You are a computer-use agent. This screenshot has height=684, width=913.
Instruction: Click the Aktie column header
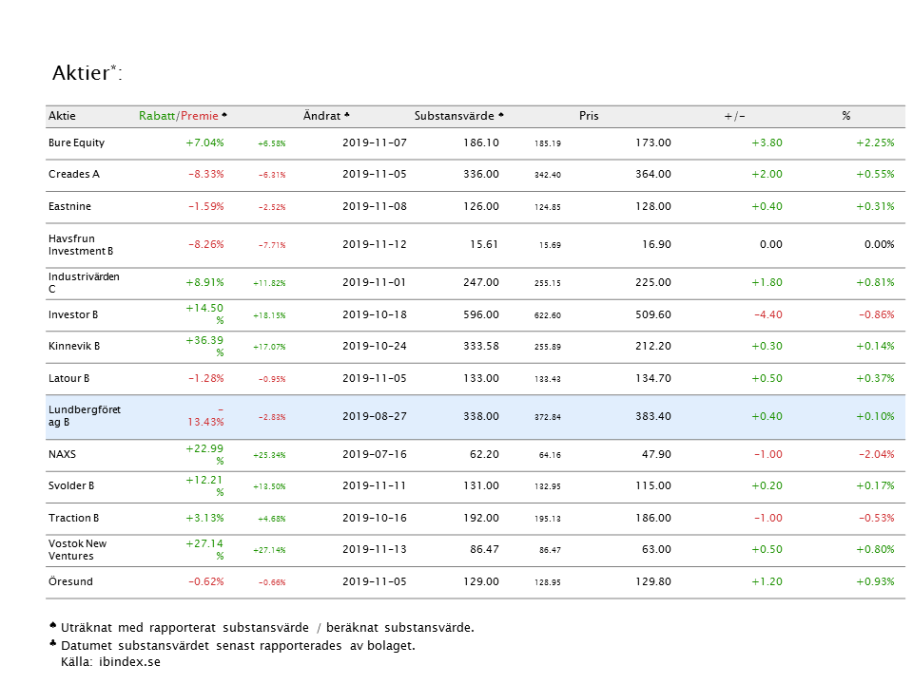coord(63,116)
